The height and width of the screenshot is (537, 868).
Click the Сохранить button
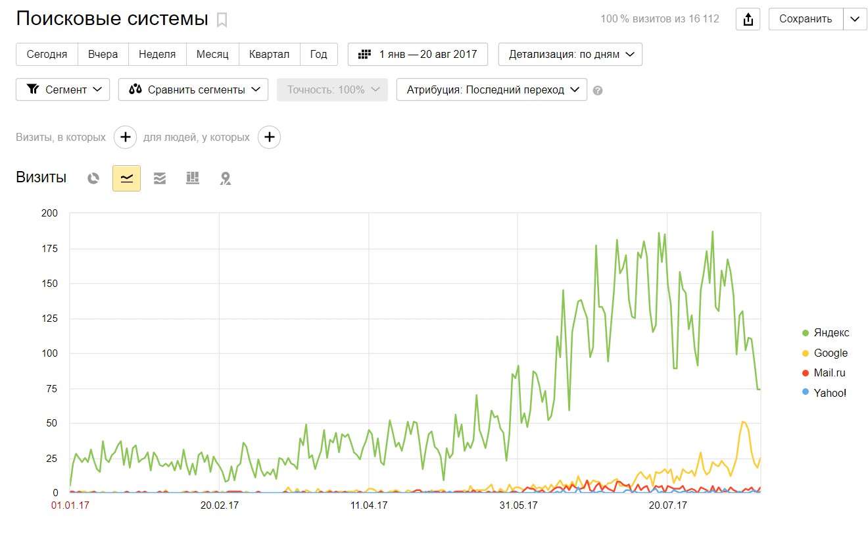click(806, 19)
